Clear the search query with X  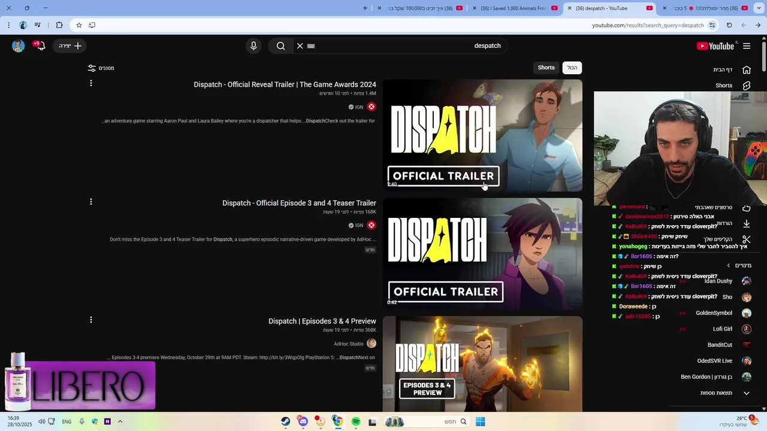point(300,46)
